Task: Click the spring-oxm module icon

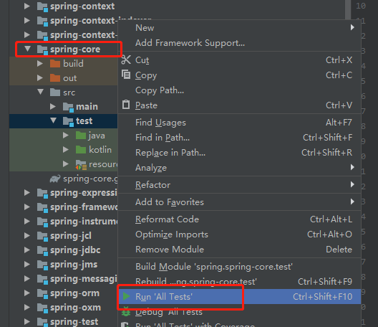Action: coord(42,308)
